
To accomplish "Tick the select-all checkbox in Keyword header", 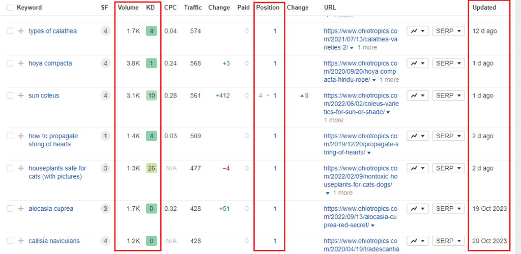I will pos(10,8).
